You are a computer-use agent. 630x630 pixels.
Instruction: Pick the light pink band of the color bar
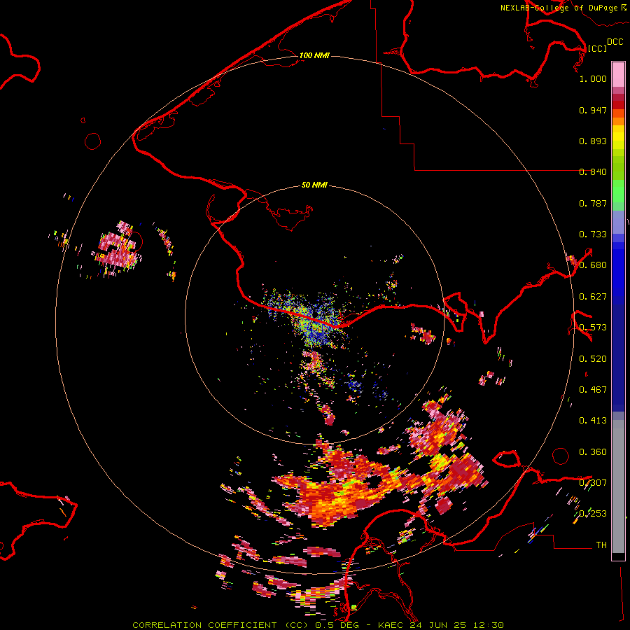click(618, 75)
